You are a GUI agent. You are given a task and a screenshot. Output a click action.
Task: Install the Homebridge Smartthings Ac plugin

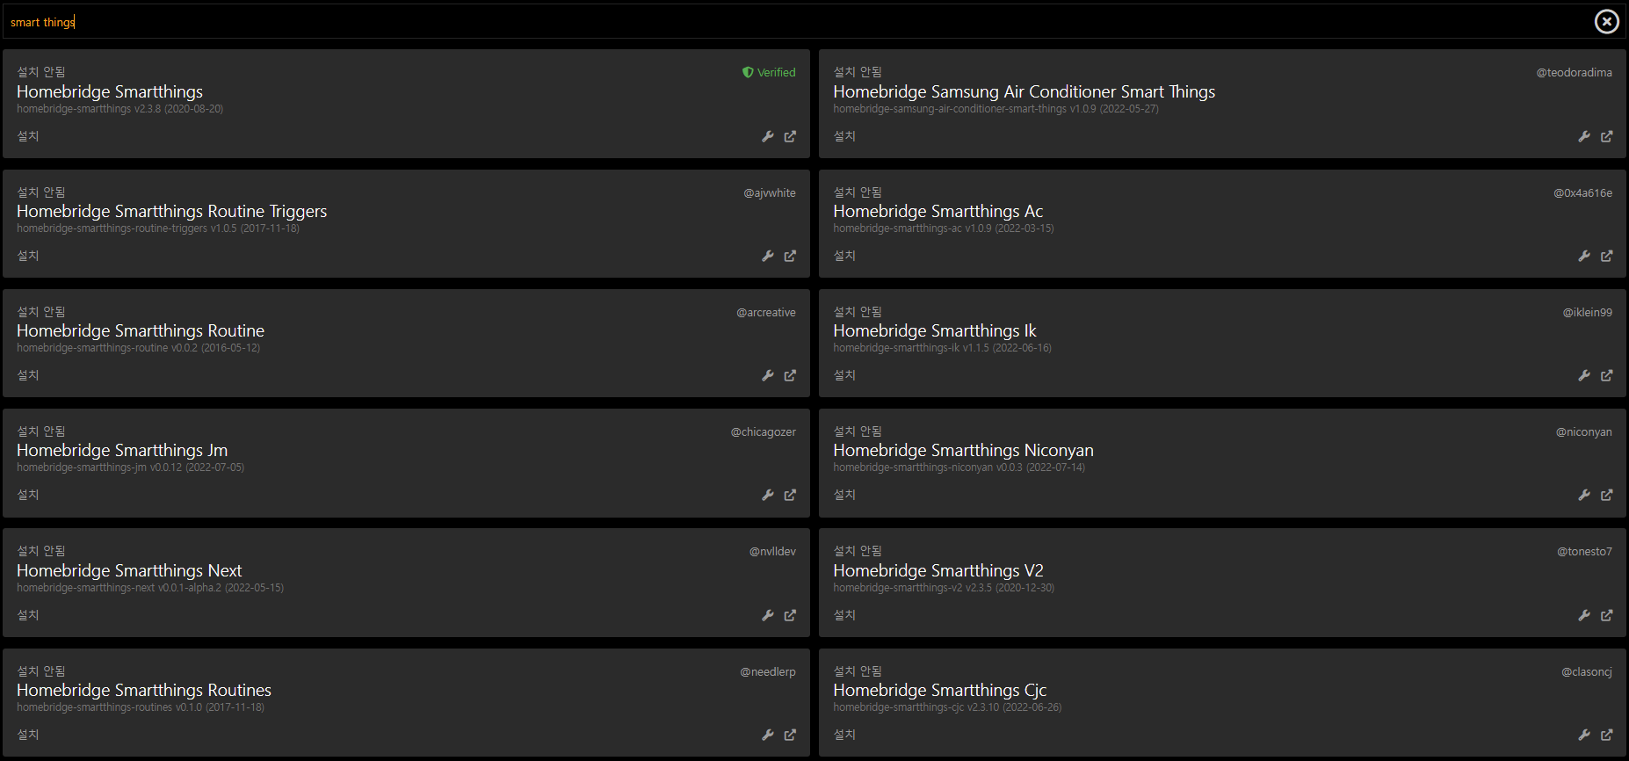coord(844,256)
